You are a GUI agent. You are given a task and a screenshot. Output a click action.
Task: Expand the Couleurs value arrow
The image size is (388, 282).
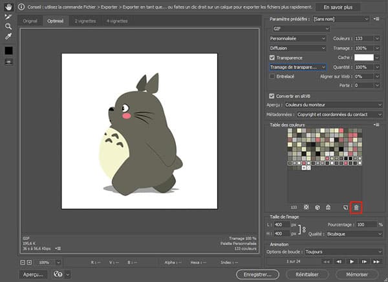point(377,39)
